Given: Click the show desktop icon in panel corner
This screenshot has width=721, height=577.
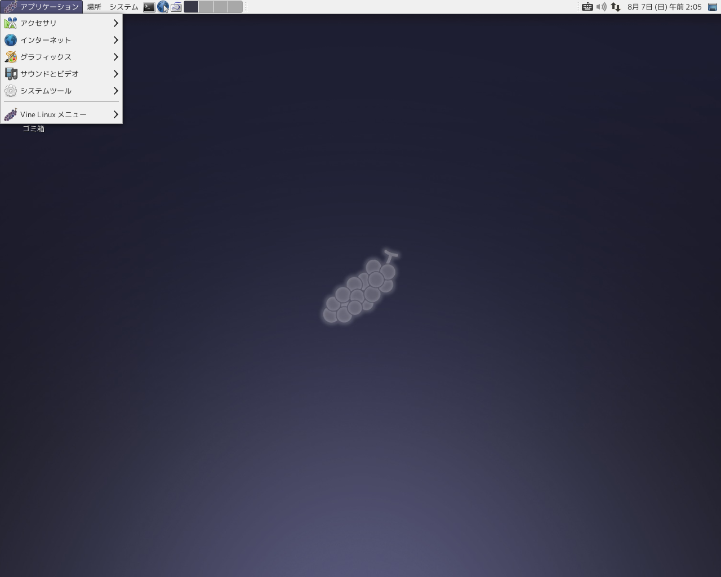Looking at the screenshot, I should point(713,7).
